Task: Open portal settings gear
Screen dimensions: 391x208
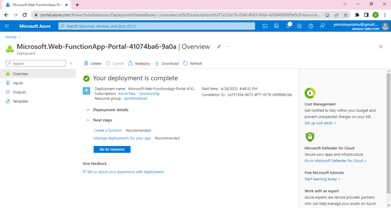Action: tap(299, 26)
